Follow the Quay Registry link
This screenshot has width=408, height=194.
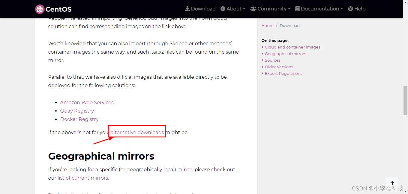click(x=77, y=111)
